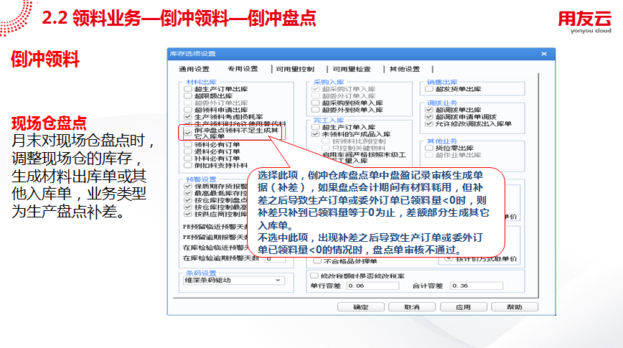Toggle 保质期存货报警 checkbox

188,186
